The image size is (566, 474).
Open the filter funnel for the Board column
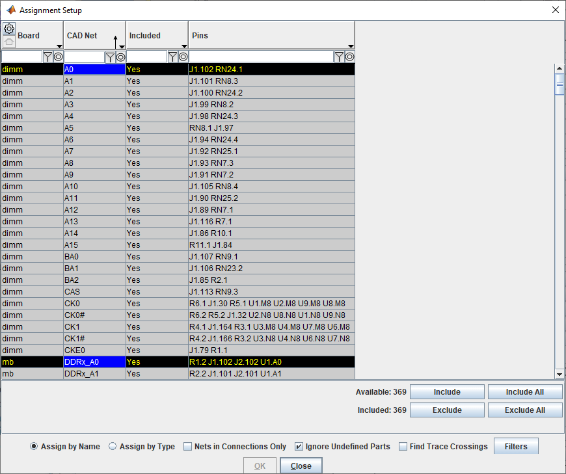(x=49, y=57)
